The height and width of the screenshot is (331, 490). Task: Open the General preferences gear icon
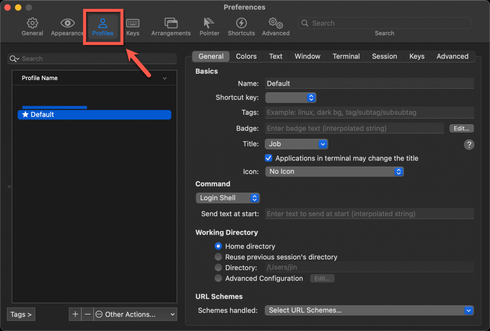[32, 23]
